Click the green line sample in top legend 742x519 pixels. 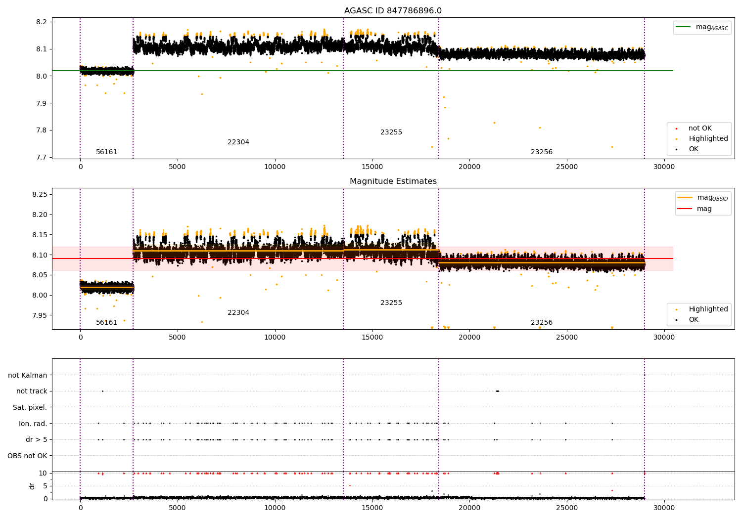(x=684, y=27)
